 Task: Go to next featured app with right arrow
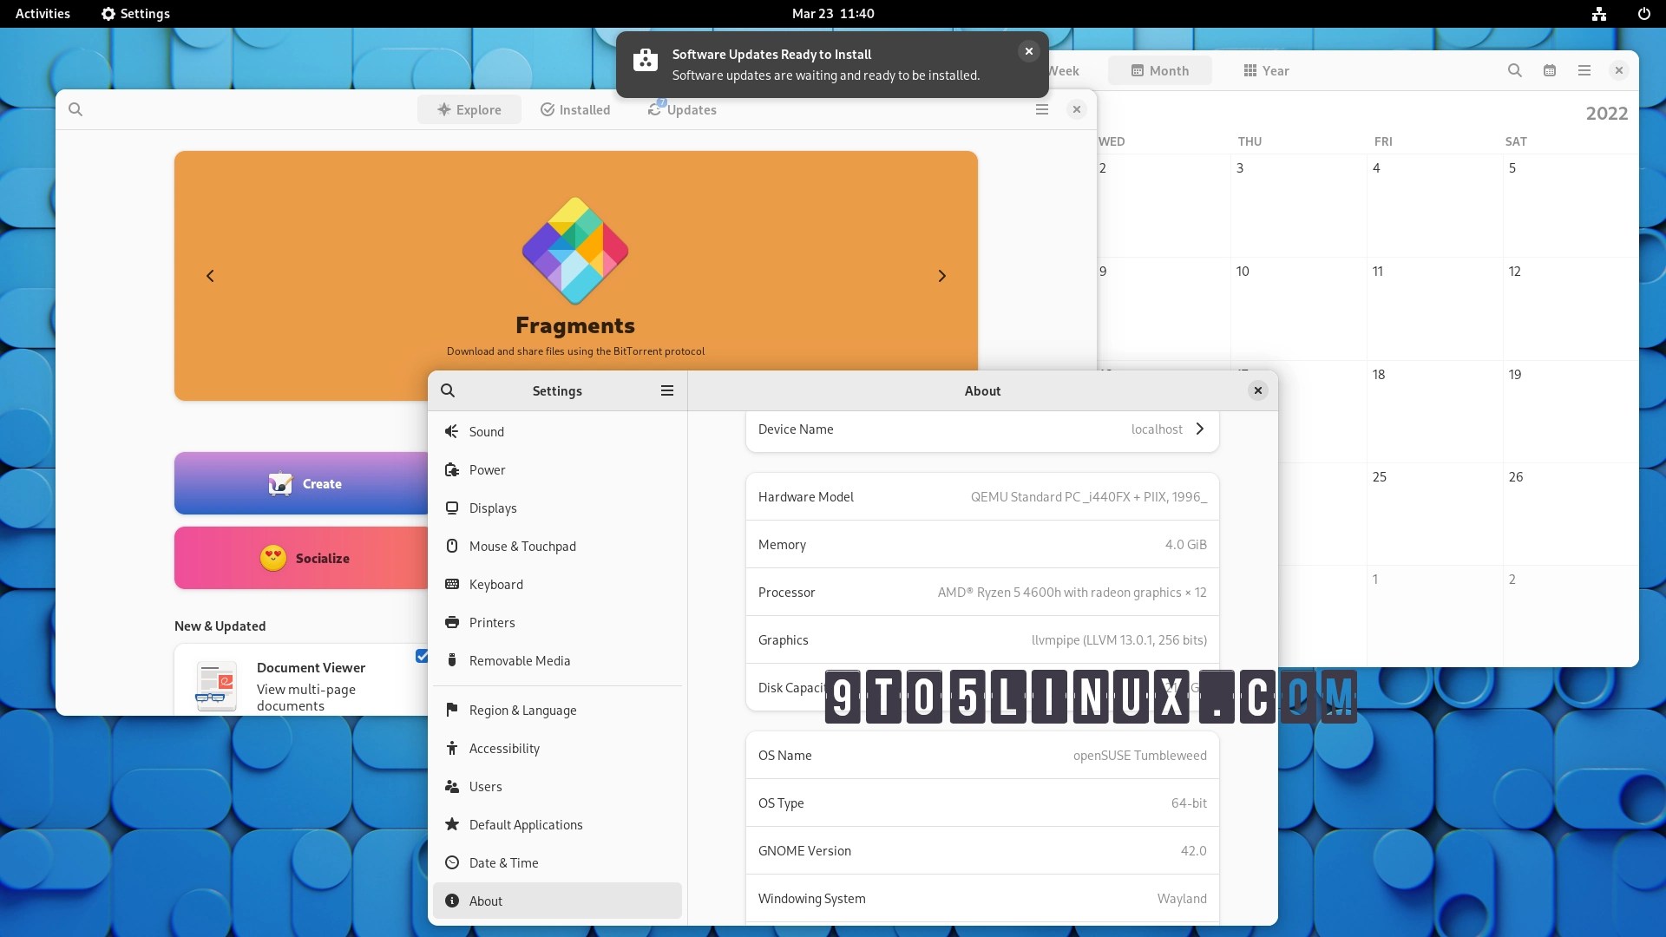point(941,276)
